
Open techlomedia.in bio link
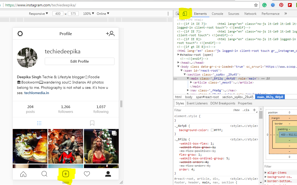coord(37,93)
